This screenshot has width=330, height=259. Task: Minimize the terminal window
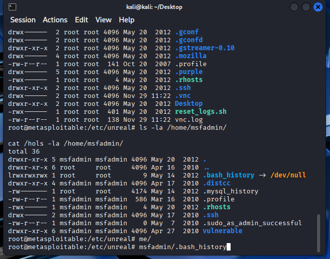coord(294,7)
